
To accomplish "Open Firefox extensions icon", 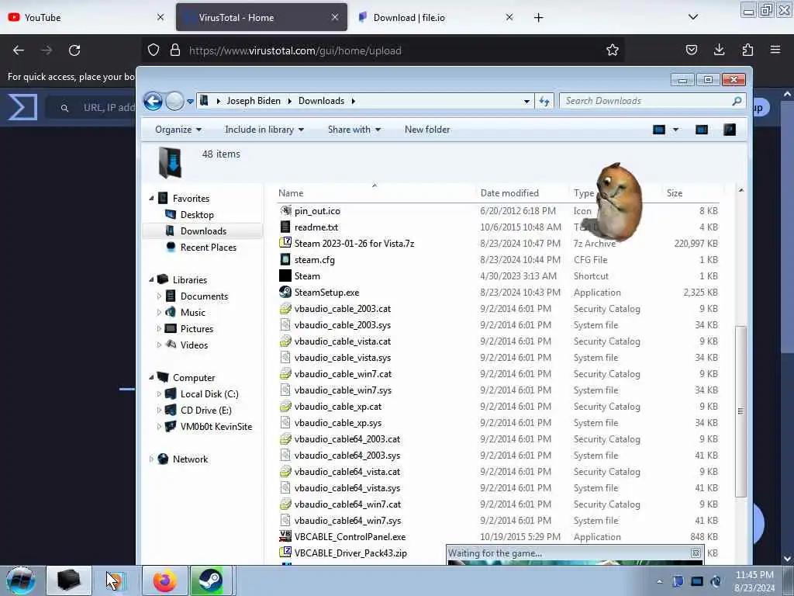I will click(747, 50).
